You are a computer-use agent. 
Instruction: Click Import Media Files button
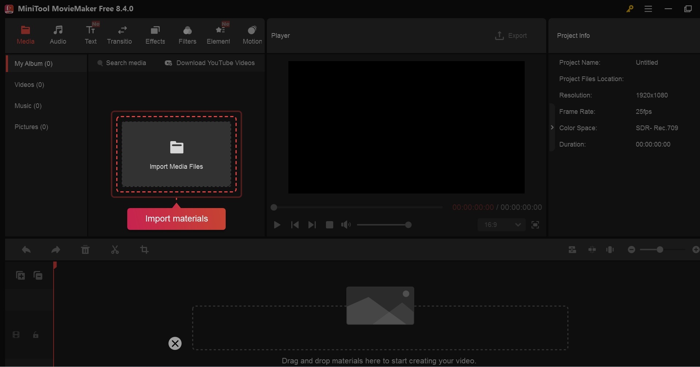(176, 154)
